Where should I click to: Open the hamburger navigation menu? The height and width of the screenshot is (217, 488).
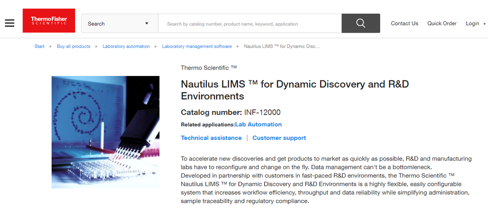click(x=10, y=23)
